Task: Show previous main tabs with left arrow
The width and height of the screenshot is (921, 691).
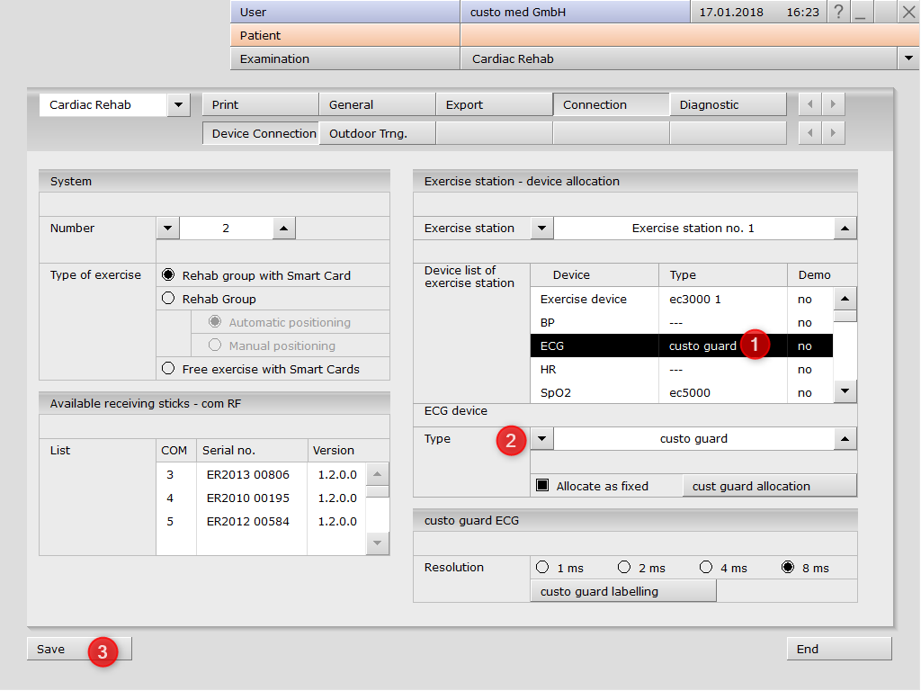Action: (810, 104)
